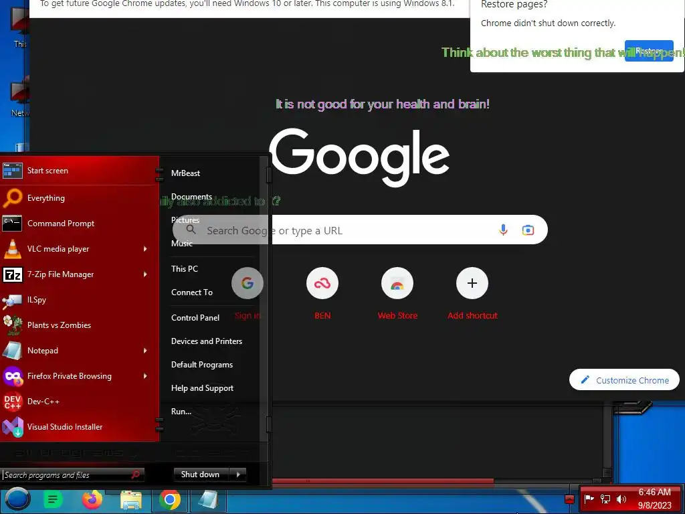Open Control Panel from start menu
Image resolution: width=685 pixels, height=514 pixels.
point(195,318)
